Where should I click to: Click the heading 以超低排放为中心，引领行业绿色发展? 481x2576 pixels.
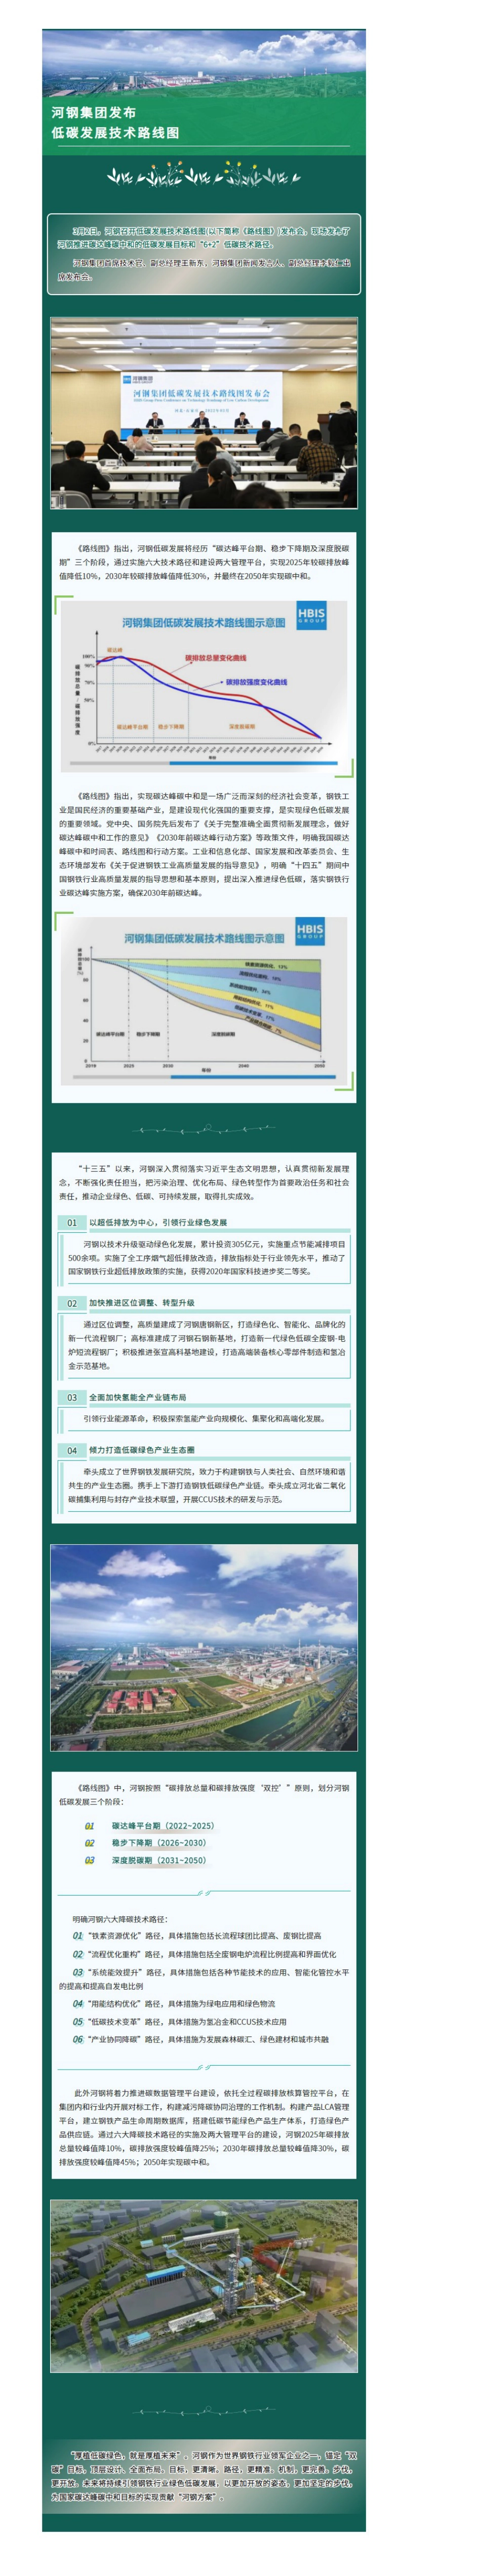coord(158,1222)
